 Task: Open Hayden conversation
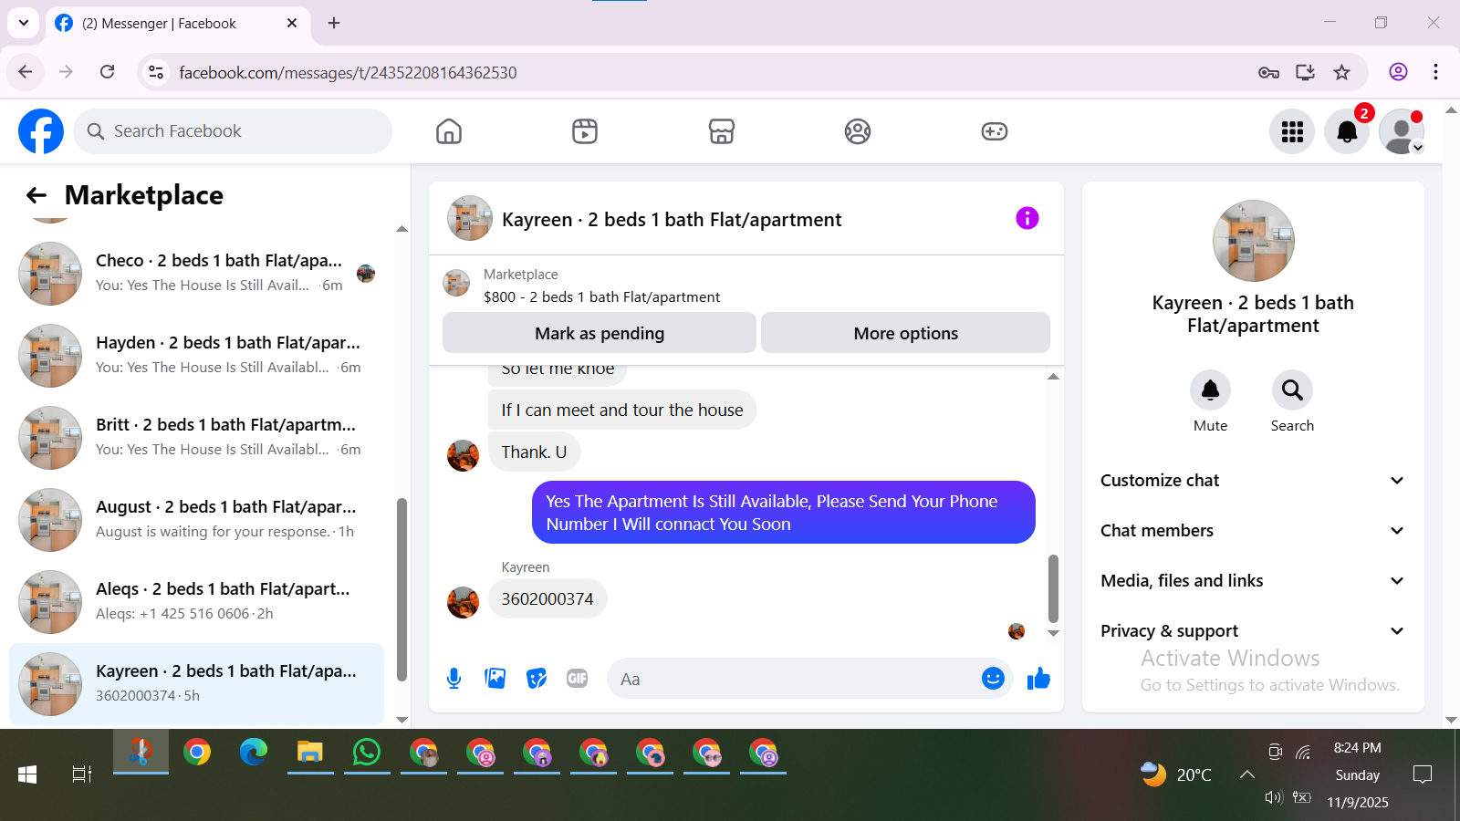pyautogui.click(x=196, y=356)
